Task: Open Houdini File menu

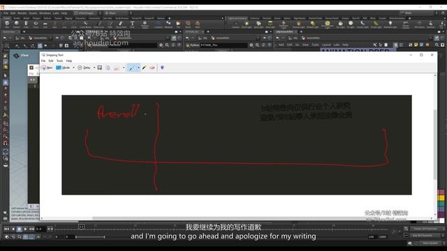Action: coord(6,13)
